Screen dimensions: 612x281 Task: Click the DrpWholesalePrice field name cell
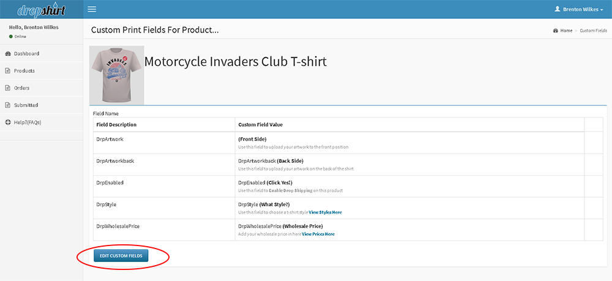164,230
